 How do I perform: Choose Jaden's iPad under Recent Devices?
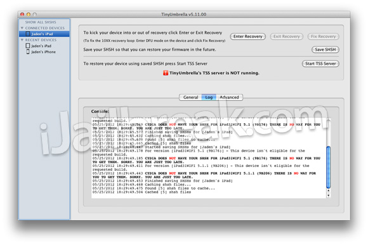[41, 46]
